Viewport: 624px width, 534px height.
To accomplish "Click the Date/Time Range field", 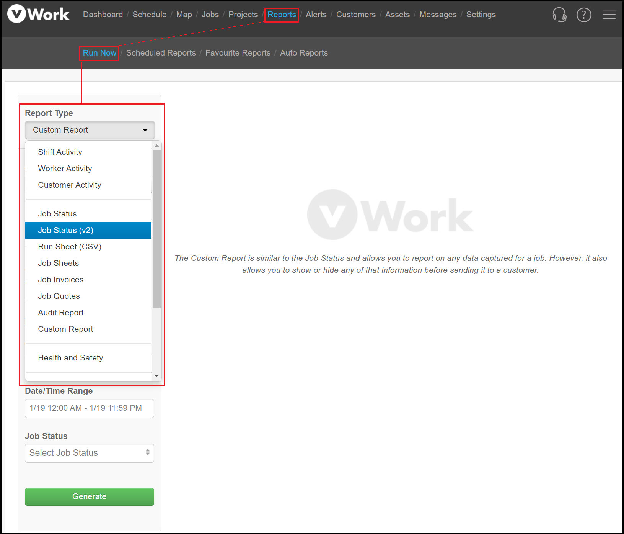I will point(89,408).
